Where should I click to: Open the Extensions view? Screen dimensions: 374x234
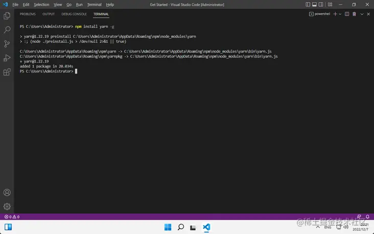[x=7, y=72]
